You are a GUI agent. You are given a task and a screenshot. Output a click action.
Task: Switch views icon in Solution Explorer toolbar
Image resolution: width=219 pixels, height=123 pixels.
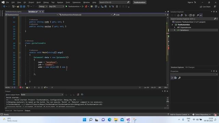(181, 15)
